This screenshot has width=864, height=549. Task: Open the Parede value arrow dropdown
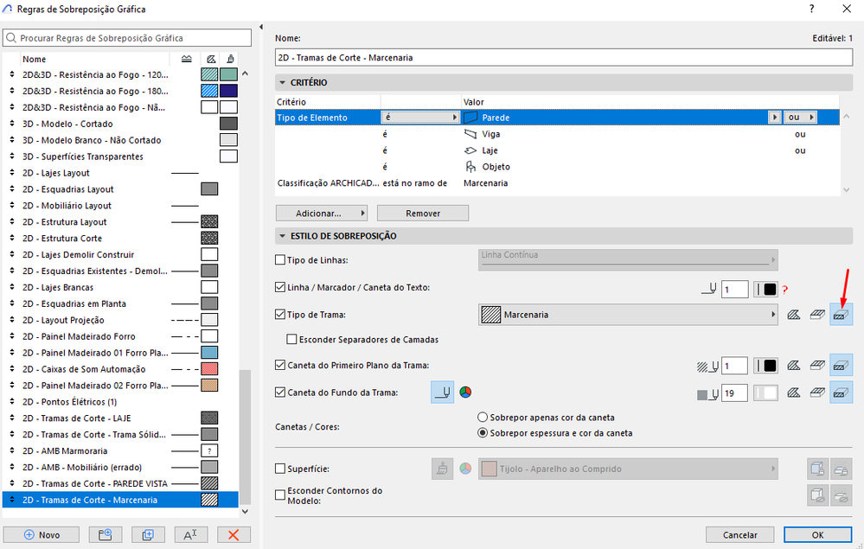775,118
